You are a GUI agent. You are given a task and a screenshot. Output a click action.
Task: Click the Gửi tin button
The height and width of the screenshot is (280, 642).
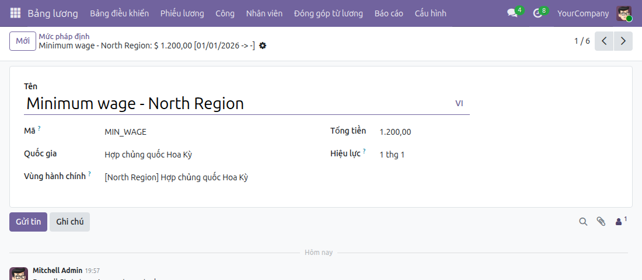point(28,222)
